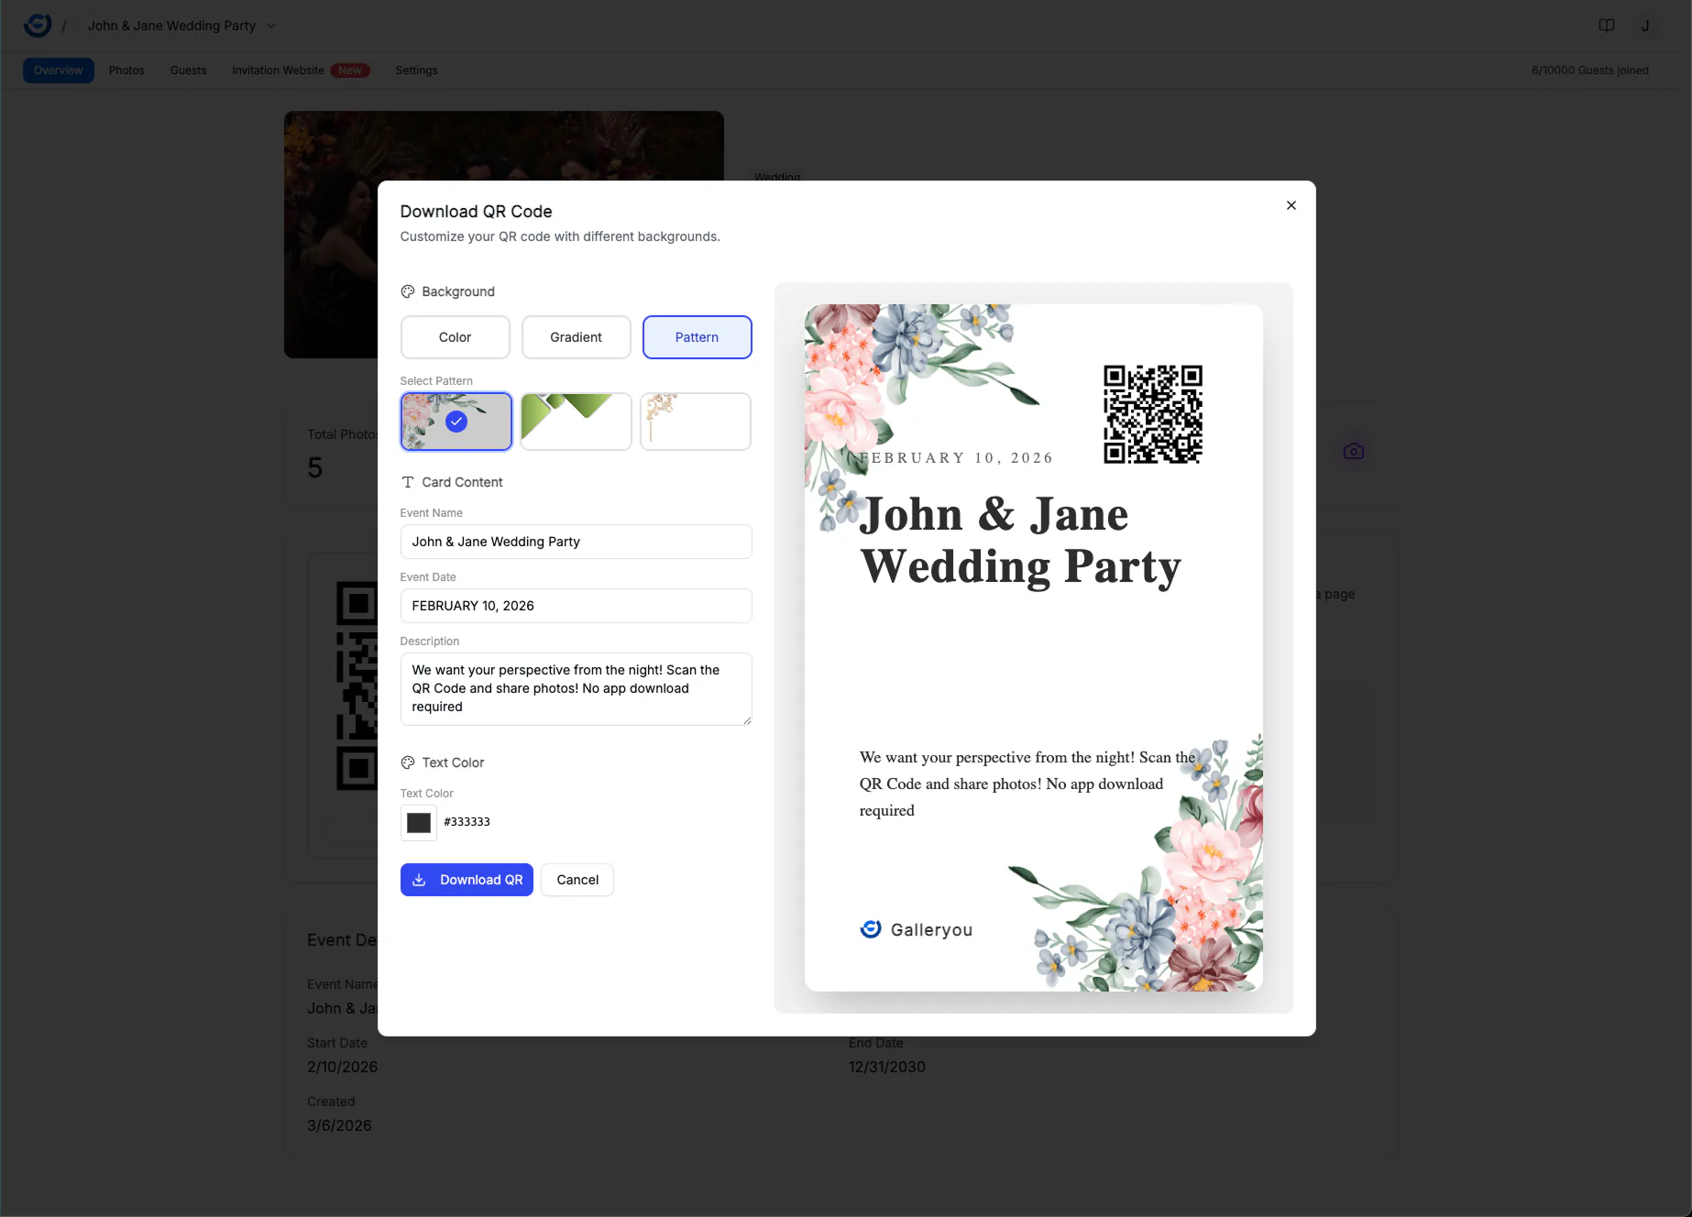Click the QR code in card preview
This screenshot has height=1217, width=1692.
[x=1153, y=414]
